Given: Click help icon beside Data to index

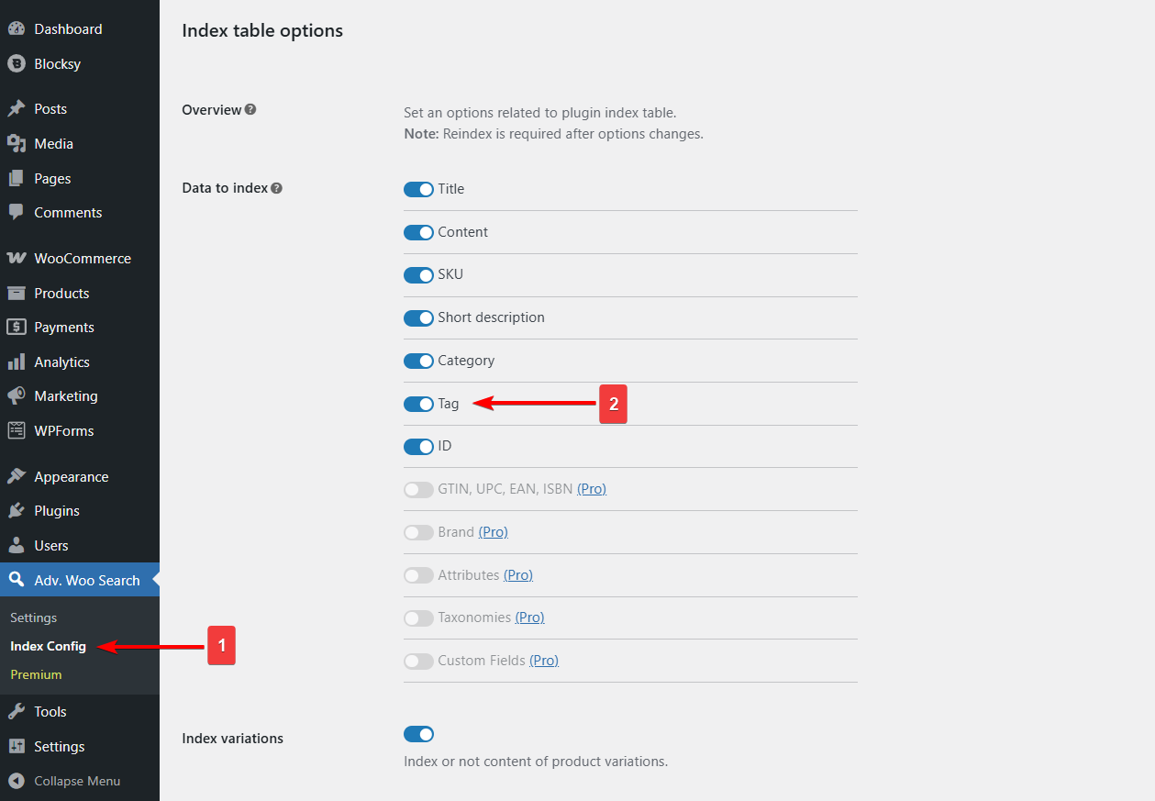Looking at the screenshot, I should tap(277, 188).
